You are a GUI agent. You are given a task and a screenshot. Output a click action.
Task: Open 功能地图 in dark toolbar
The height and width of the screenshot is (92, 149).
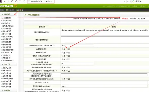point(10,10)
